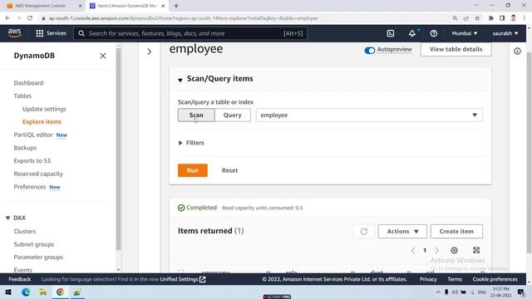Image resolution: width=532 pixels, height=299 pixels.
Task: Open the saurabh account menu
Action: [x=505, y=33]
